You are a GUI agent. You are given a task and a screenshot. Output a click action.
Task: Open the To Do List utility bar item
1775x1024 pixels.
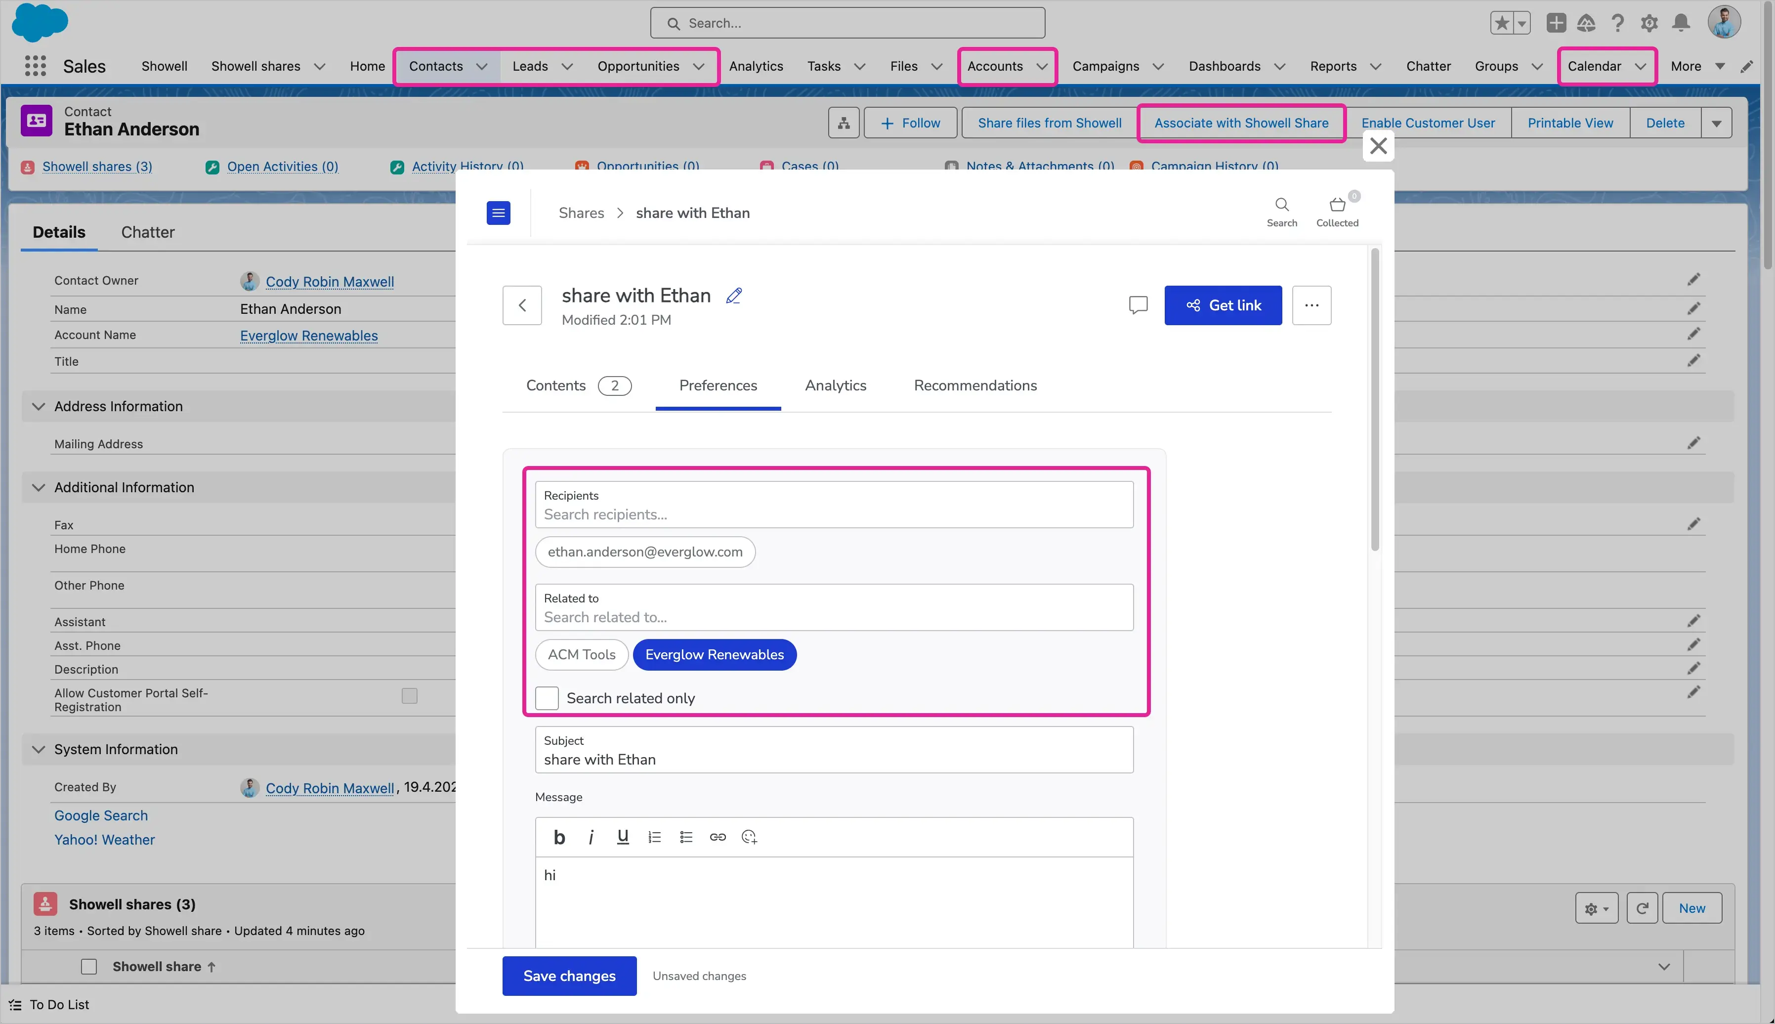tap(49, 1005)
